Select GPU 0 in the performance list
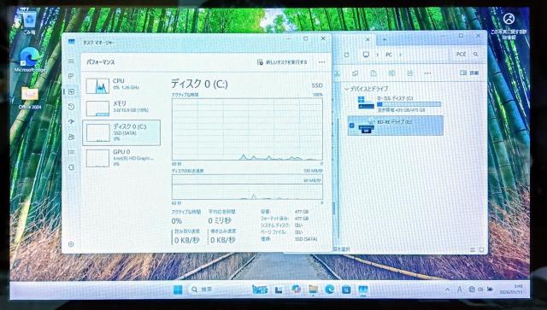This screenshot has height=310, width=547. [x=121, y=157]
